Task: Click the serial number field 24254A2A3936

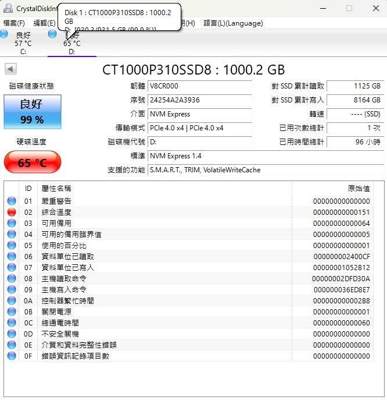Action: click(x=200, y=100)
